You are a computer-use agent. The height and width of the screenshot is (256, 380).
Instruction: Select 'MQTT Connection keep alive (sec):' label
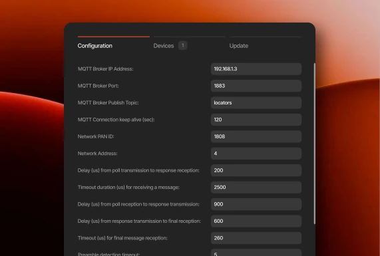pyautogui.click(x=116, y=120)
